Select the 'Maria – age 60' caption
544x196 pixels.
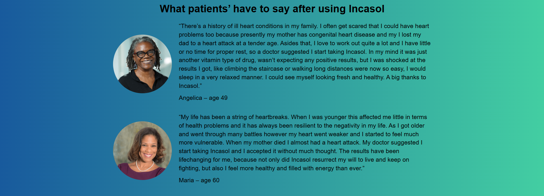[x=199, y=180]
